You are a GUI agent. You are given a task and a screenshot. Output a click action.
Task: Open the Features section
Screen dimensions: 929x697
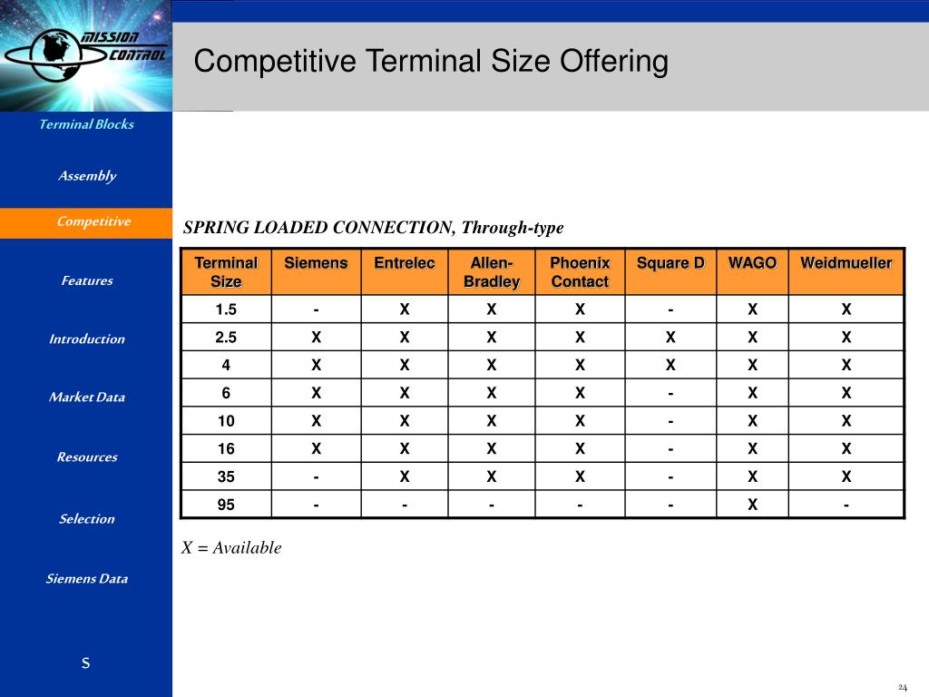pyautogui.click(x=87, y=280)
